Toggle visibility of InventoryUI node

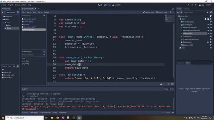[211, 25]
